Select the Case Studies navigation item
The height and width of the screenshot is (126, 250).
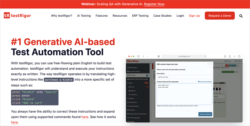162,16
